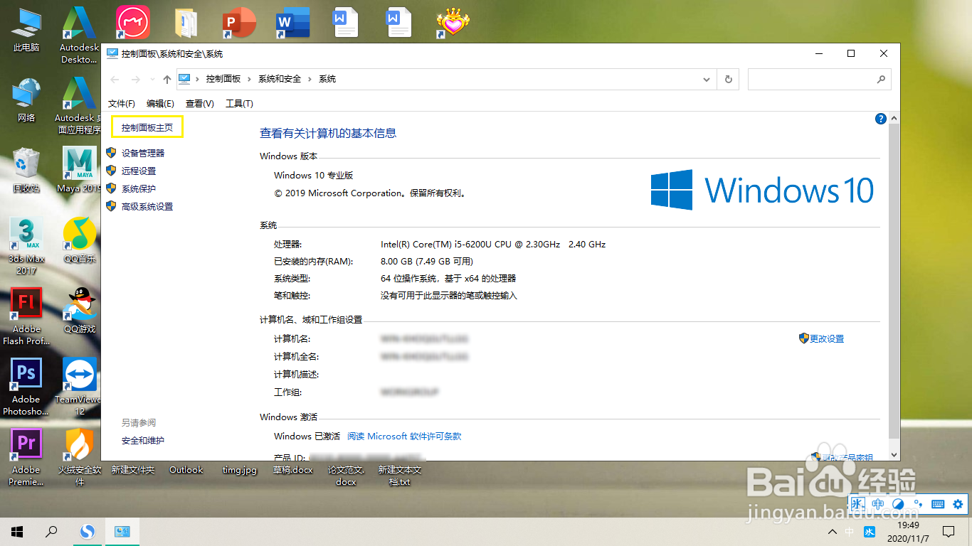Toggle full/half width half-moon icon on IME toolbar
Screen dimensions: 972x546
(898, 504)
